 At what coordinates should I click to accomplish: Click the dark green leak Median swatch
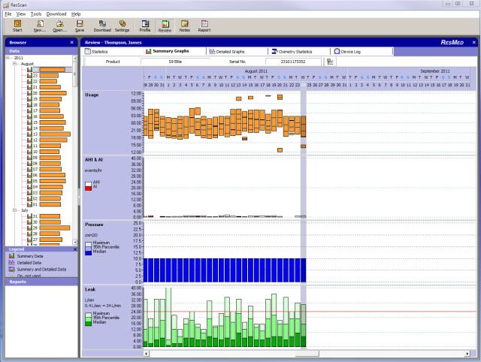click(89, 324)
